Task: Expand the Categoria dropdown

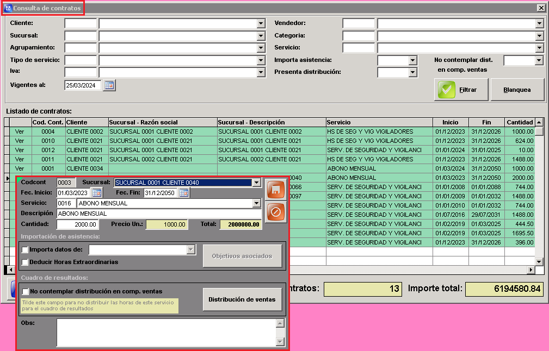Action: [539, 36]
